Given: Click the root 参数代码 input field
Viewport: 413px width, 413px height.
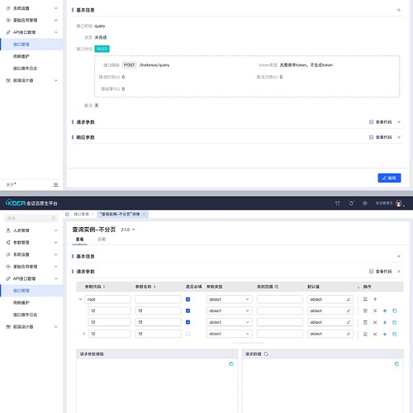Looking at the screenshot, I should tap(107, 299).
